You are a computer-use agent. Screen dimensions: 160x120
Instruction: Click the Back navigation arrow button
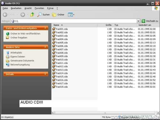(x=5, y=15)
